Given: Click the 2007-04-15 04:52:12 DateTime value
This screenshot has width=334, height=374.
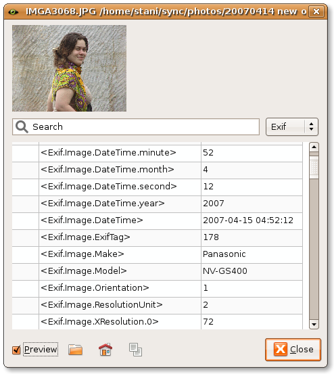Looking at the screenshot, I should (x=248, y=220).
